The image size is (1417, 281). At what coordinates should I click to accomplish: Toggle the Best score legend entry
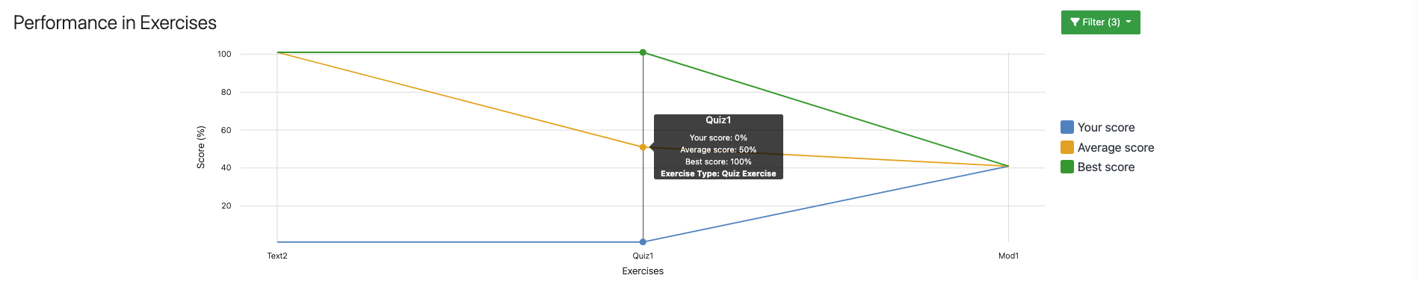[1098, 167]
